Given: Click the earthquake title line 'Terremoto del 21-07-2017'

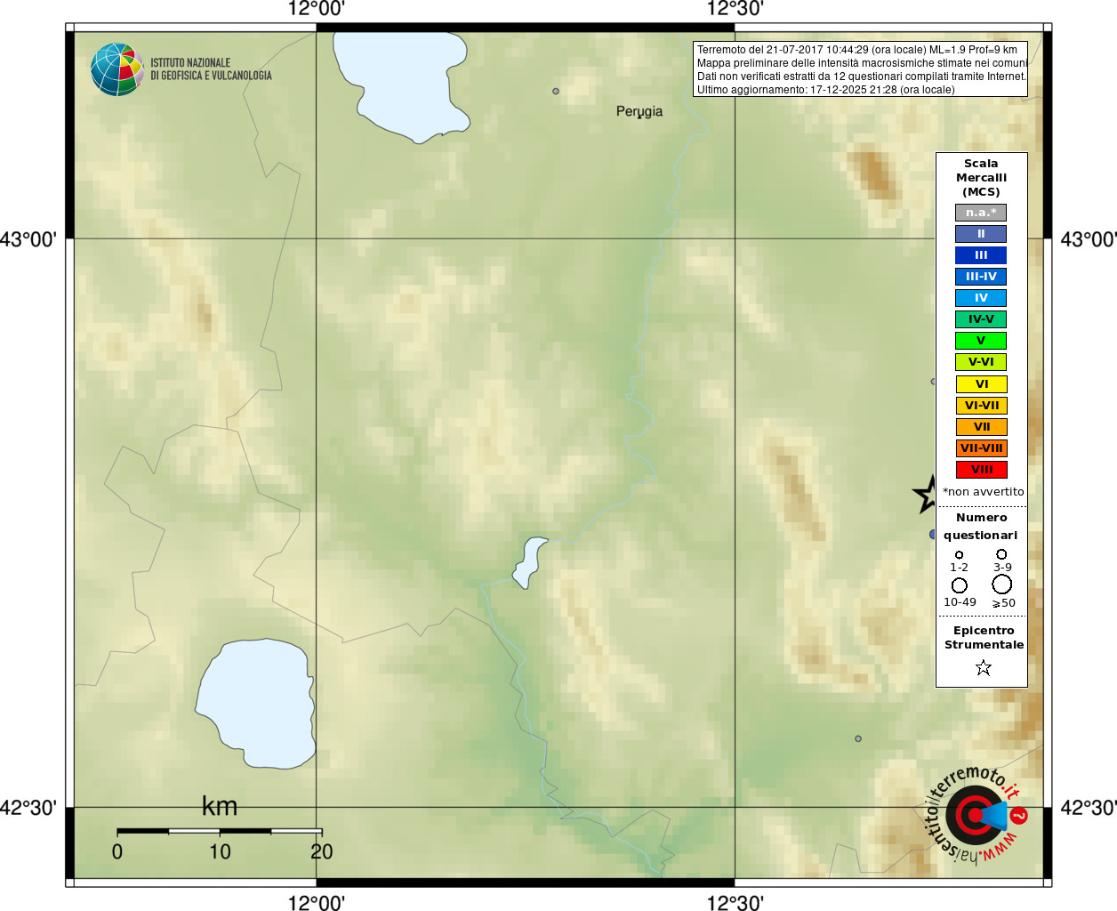Looking at the screenshot, I should pos(857,50).
